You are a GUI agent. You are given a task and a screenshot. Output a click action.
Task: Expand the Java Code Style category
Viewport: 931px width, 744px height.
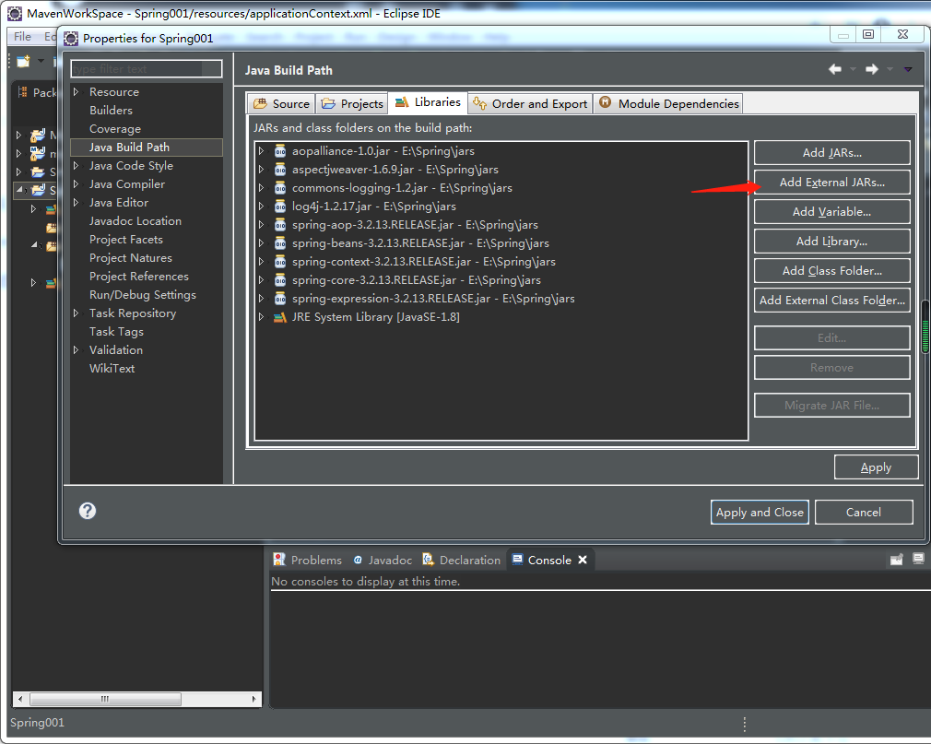pyautogui.click(x=76, y=166)
